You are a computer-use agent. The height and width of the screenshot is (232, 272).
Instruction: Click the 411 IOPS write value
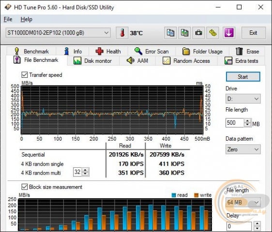(171, 164)
